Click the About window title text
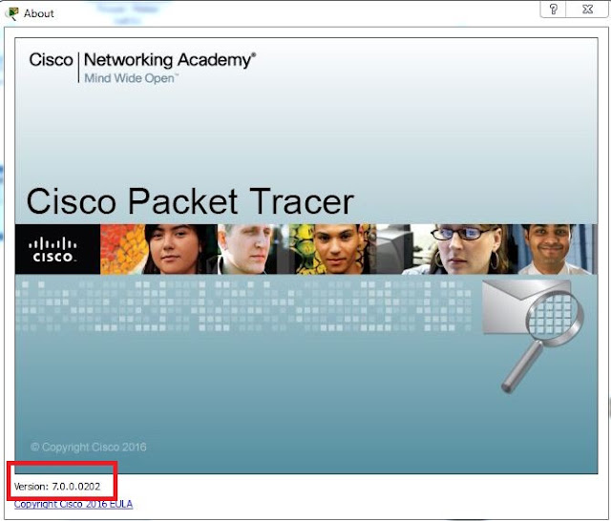The image size is (611, 521). (38, 13)
